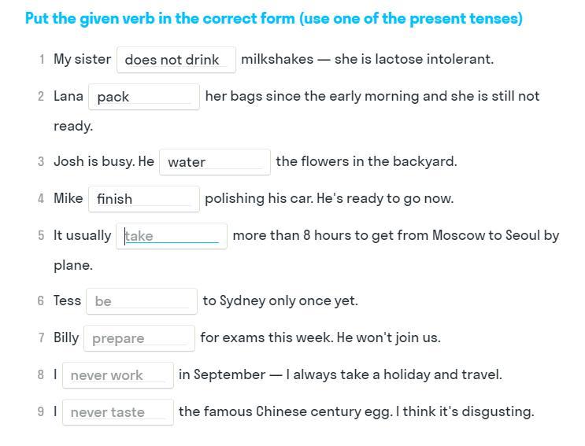Click the input field containing "does not drink"

pyautogui.click(x=176, y=60)
